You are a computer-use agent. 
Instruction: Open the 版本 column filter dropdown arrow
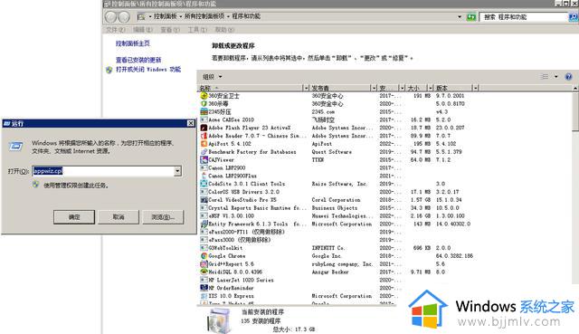pyautogui.click(x=476, y=88)
